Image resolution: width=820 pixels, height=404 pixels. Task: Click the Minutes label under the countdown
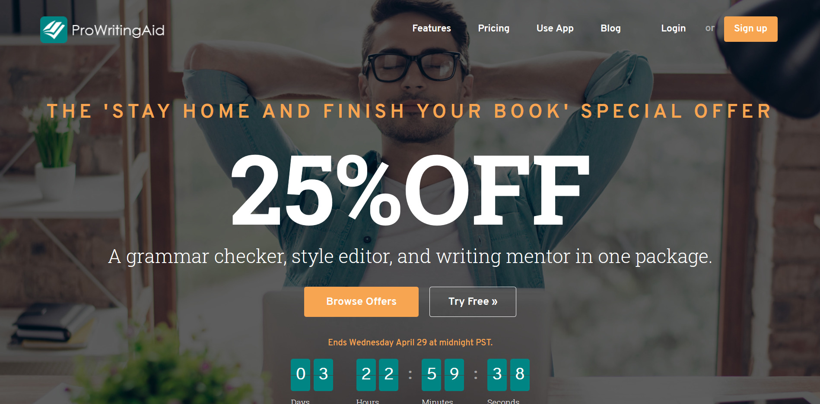tap(437, 401)
